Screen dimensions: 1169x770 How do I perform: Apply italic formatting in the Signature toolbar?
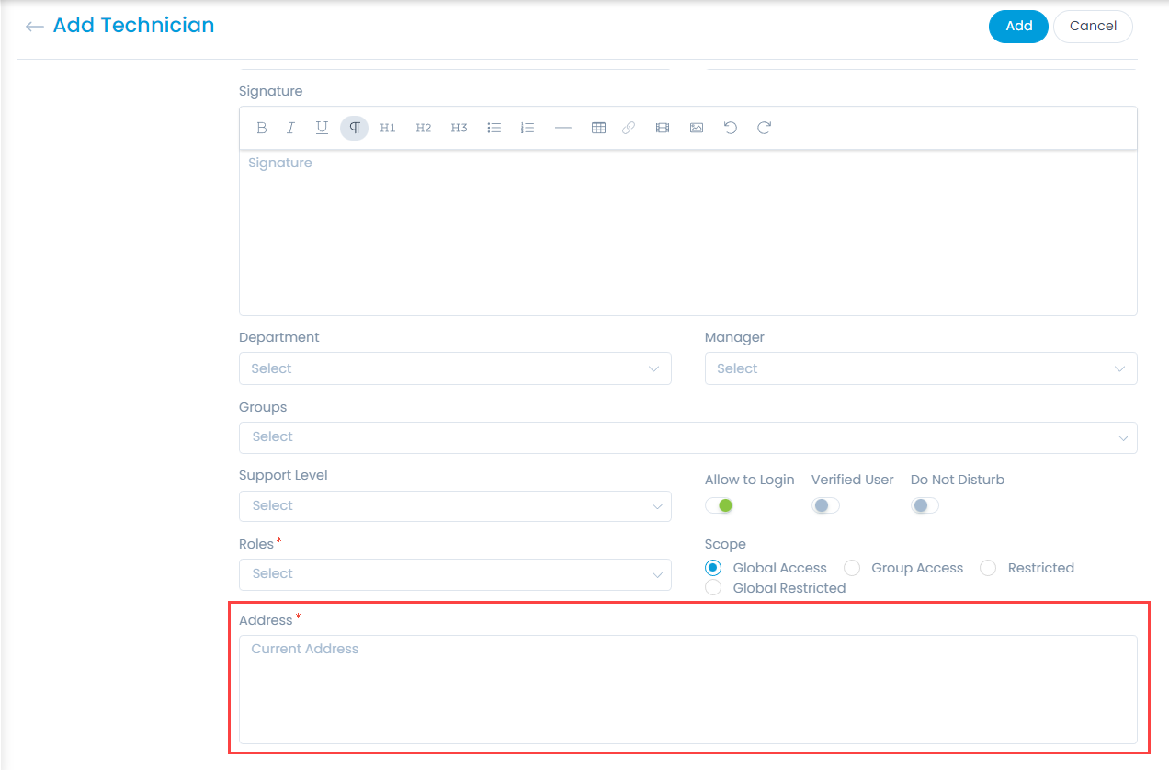[290, 128]
